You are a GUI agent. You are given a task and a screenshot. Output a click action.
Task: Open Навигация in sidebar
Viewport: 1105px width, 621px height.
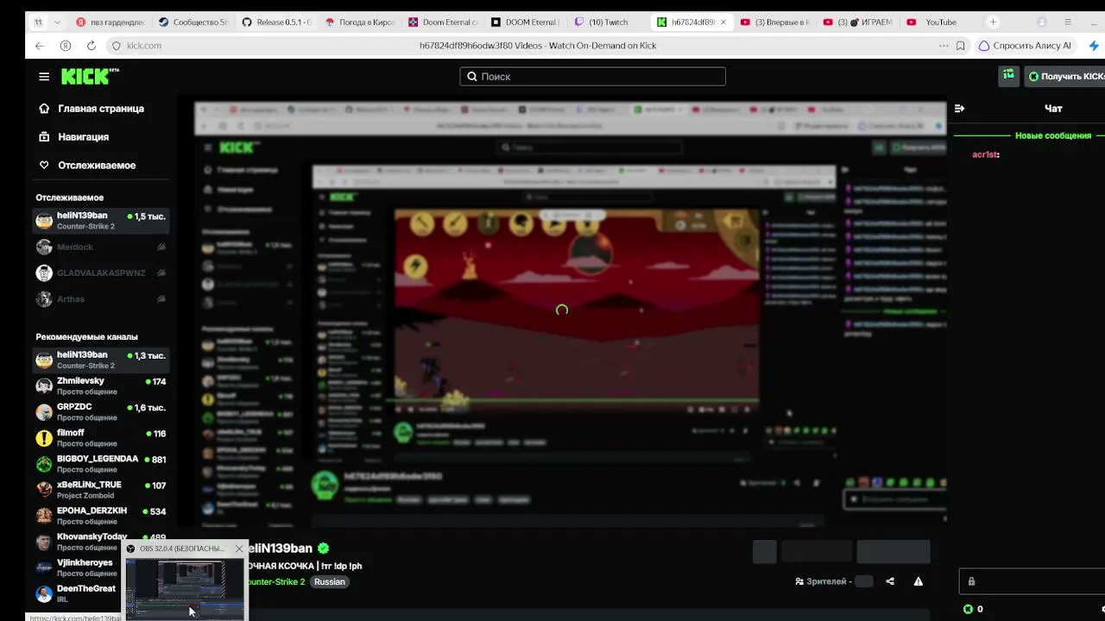pos(83,137)
